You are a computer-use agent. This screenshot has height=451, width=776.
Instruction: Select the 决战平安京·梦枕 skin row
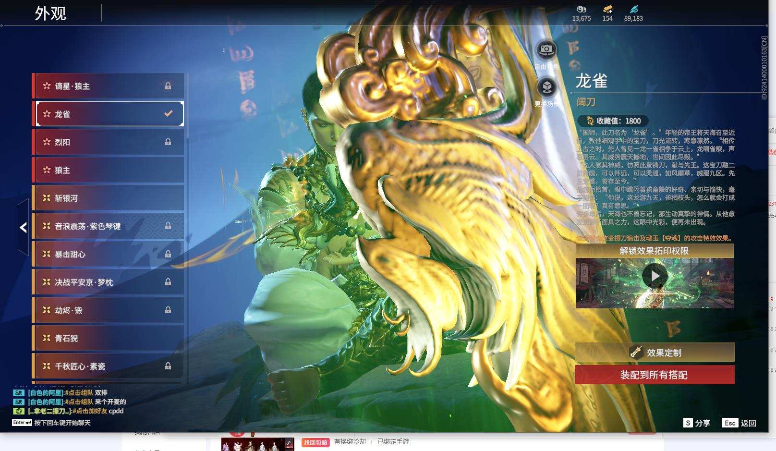point(109,282)
